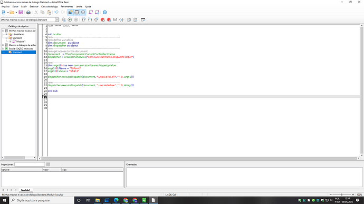Open the dropdown arrow beside New icon
This screenshot has width=364, height=204.
point(8,13)
